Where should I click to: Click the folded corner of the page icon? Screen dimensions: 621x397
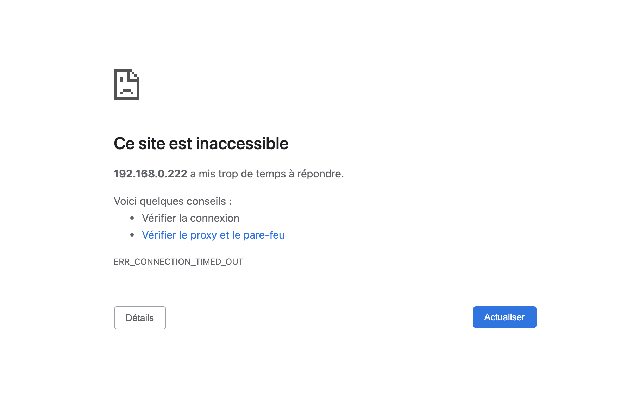coord(135,74)
